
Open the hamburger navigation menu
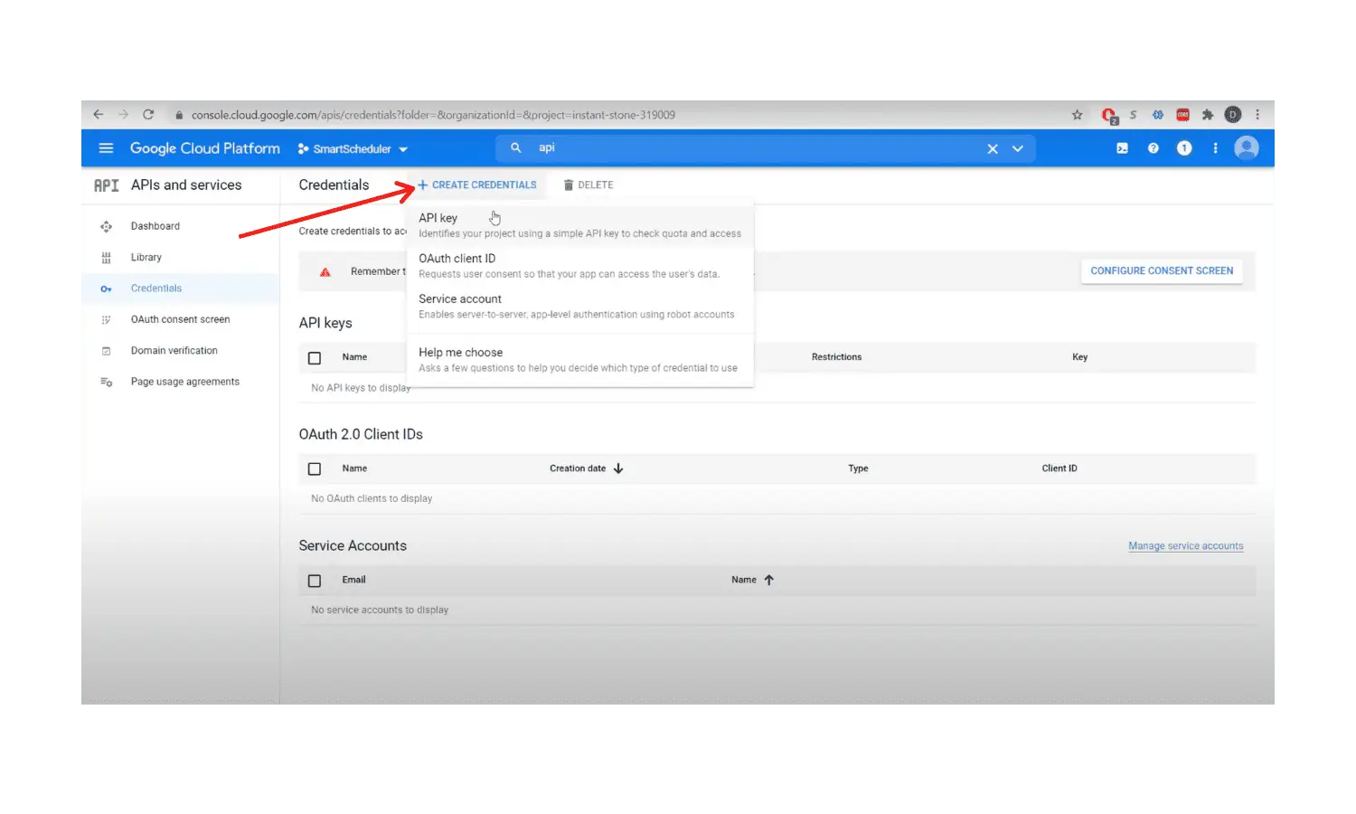pos(106,148)
